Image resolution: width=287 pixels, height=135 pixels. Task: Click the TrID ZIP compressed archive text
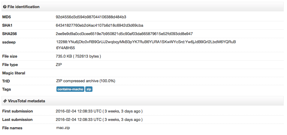(86, 81)
